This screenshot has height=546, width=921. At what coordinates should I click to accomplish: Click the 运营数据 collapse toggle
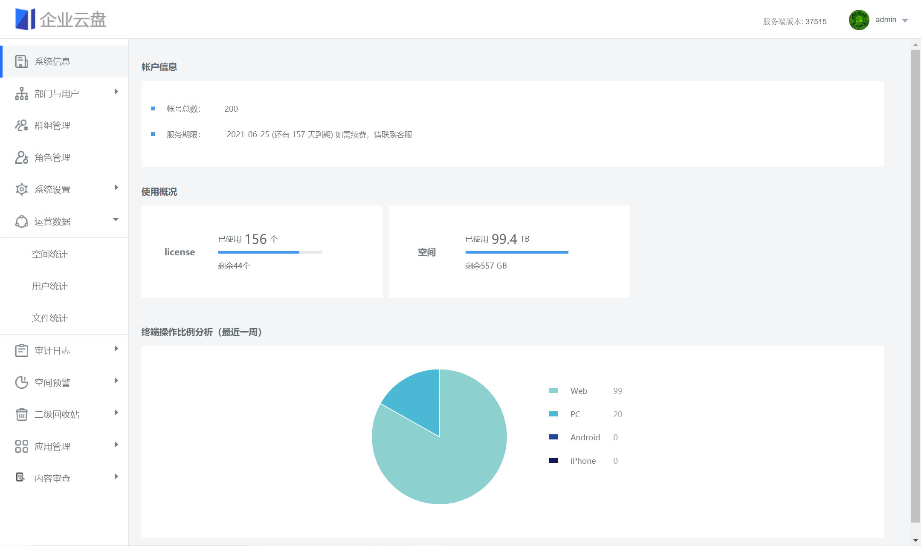point(116,221)
